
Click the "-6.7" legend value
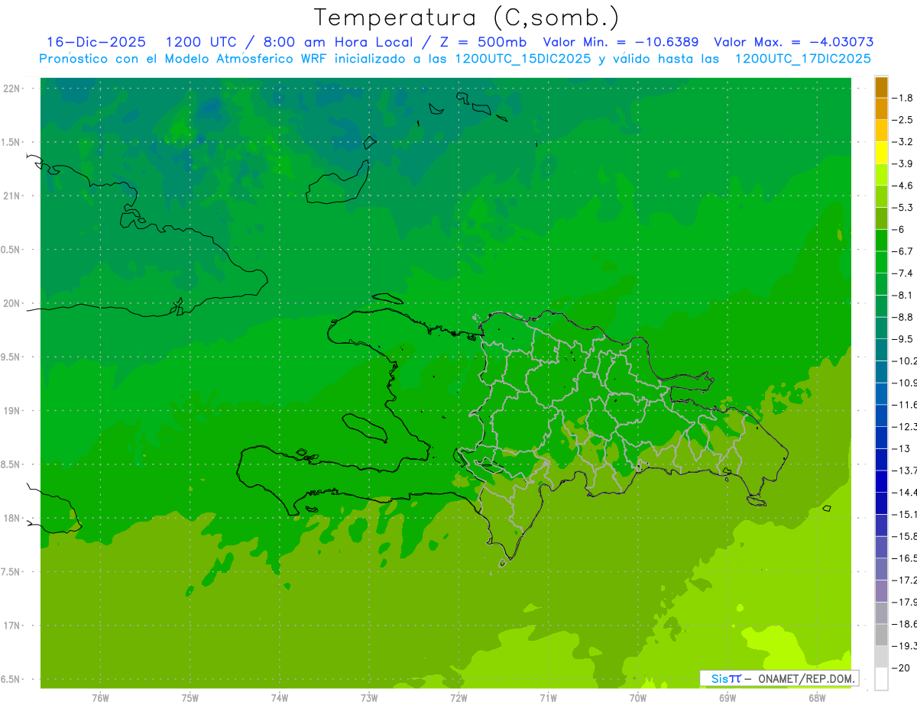coord(904,251)
